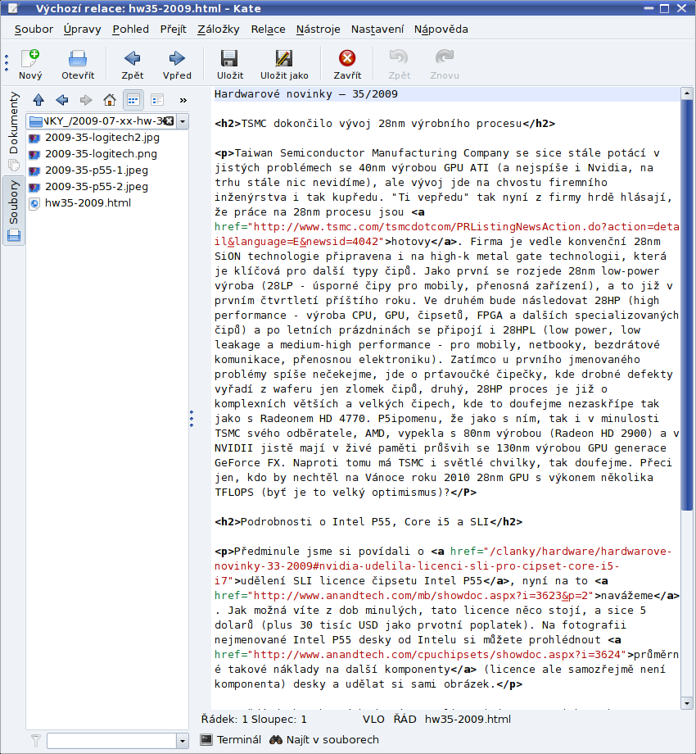Viewport: 696px width, 754px height.
Task: Open the Nastavení menu
Action: 377,30
